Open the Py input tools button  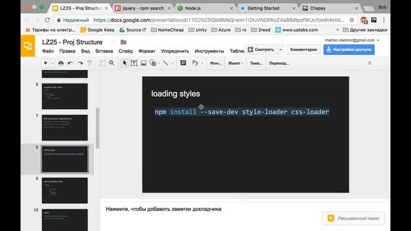coord(195,63)
